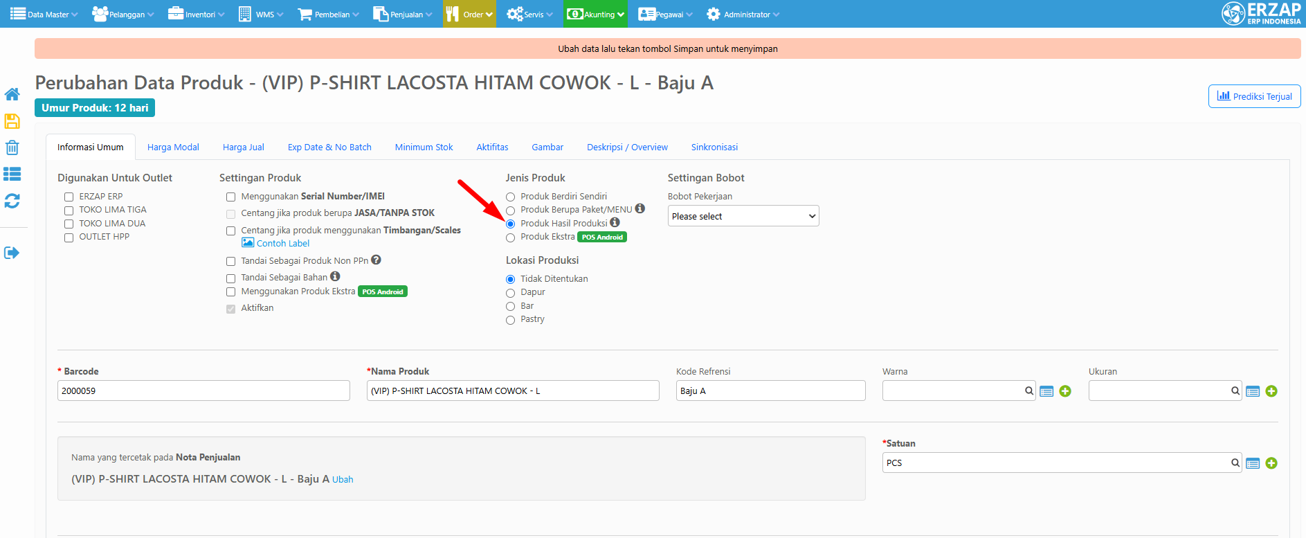Image resolution: width=1306 pixels, height=538 pixels.
Task: Enable Menggunakan Serial Number/IMEI checkbox
Action: pos(230,197)
